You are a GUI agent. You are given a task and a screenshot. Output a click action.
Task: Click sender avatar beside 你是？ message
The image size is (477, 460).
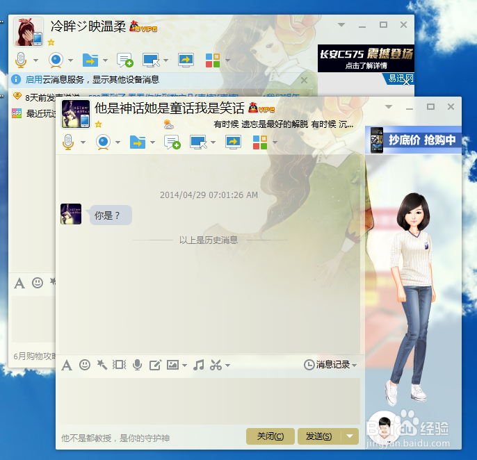[x=71, y=214]
